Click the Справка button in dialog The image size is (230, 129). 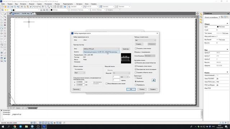153,89
